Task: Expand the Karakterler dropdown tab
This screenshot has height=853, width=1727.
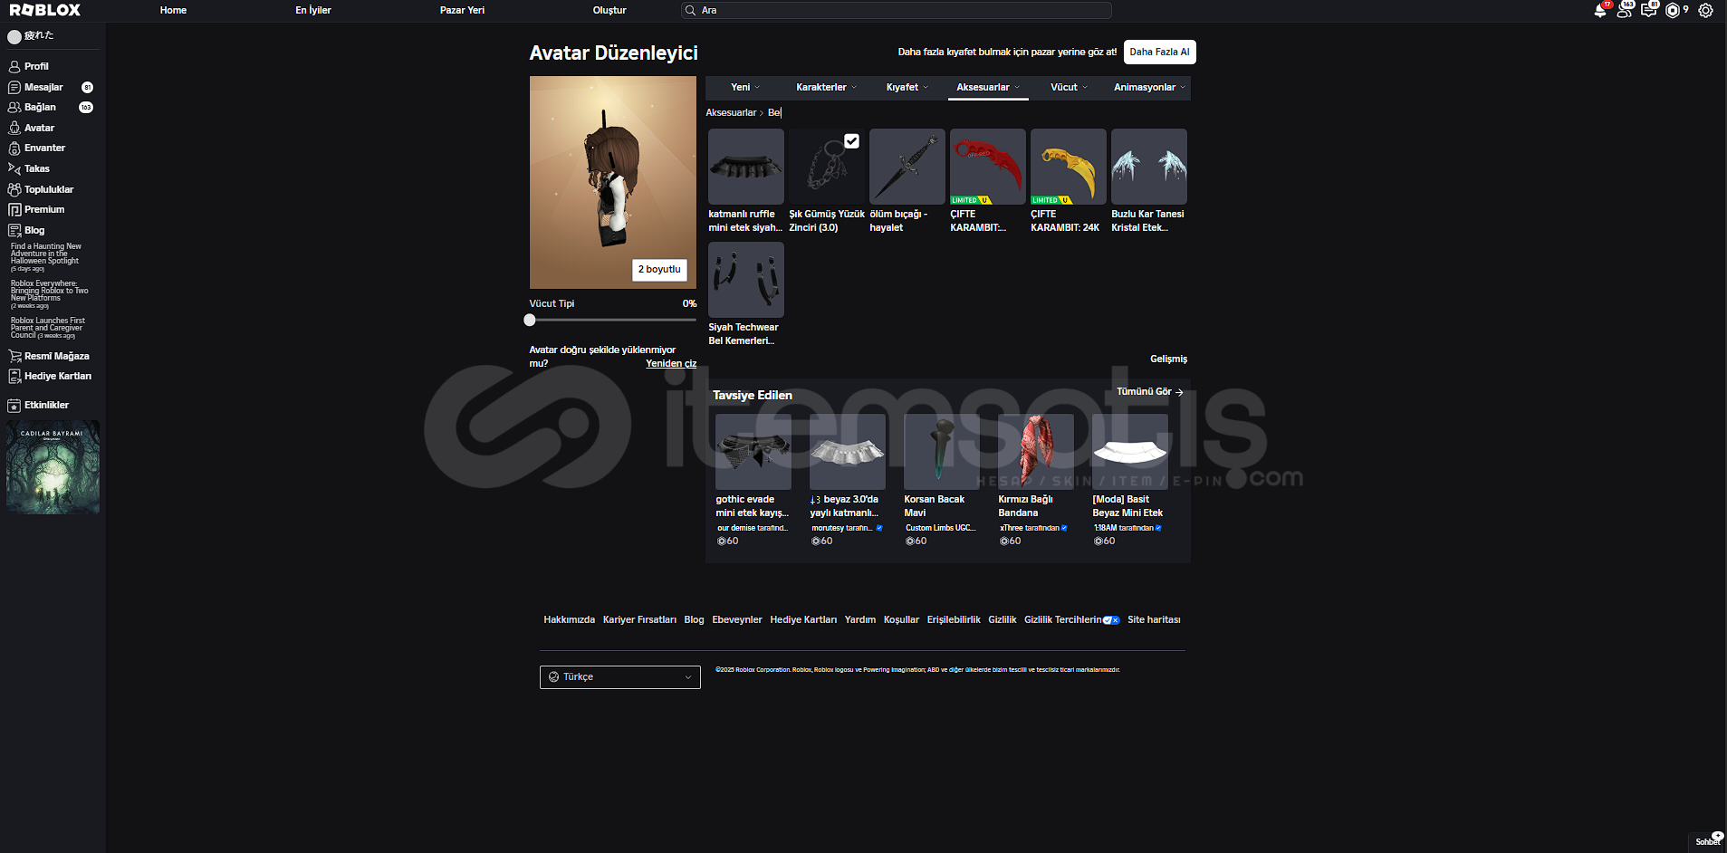Action: pyautogui.click(x=826, y=87)
